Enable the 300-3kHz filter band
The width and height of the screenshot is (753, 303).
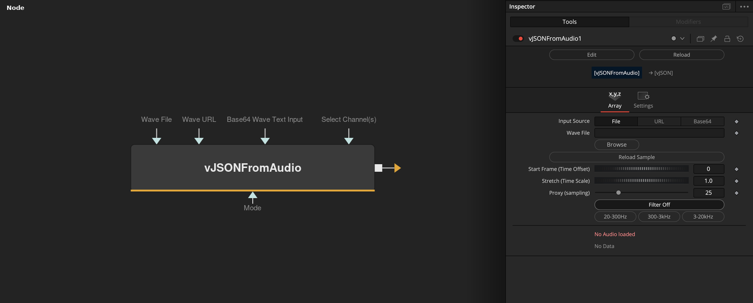click(x=659, y=217)
